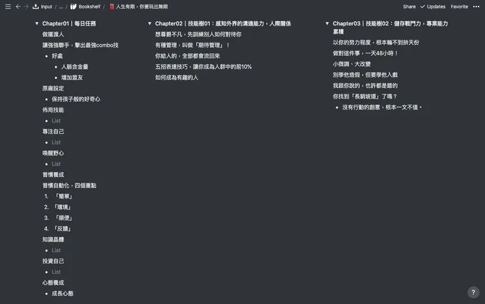Screen dimensions: 485x304
Task: Click the 如何成為有趣的人 line
Action: click(x=176, y=77)
